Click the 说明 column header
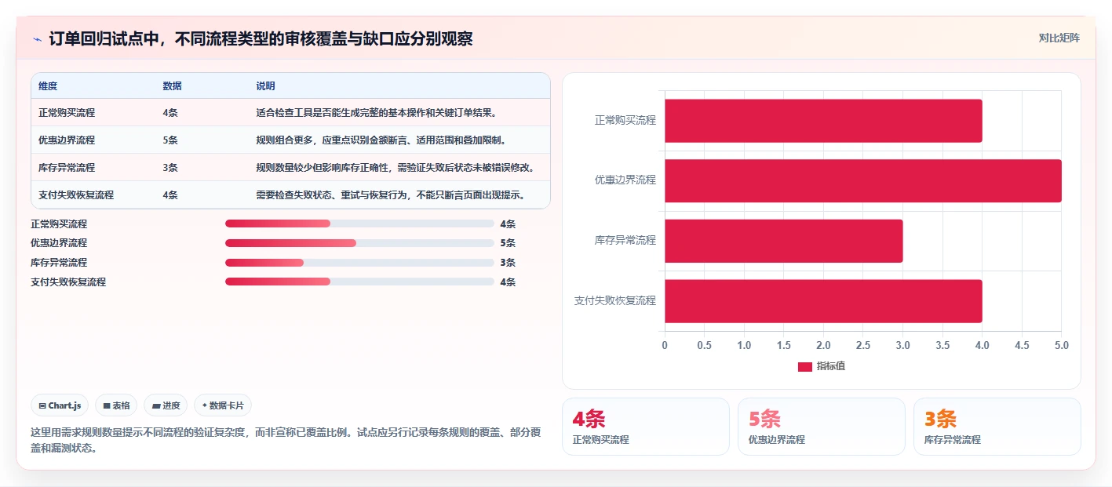 click(x=265, y=86)
